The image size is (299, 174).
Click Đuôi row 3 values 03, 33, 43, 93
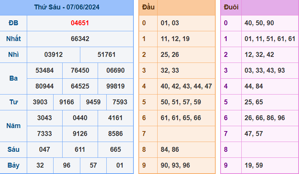click(265, 70)
